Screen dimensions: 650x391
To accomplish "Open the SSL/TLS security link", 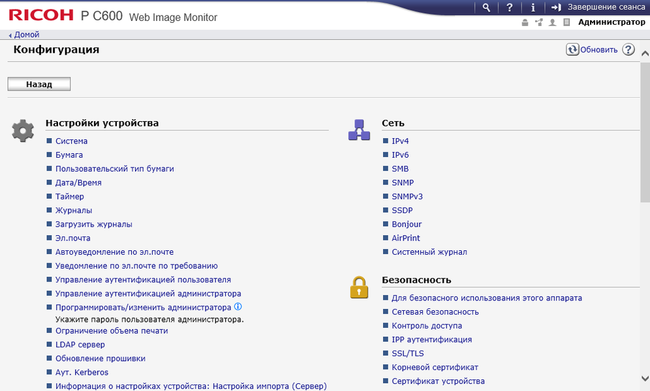I will 408,353.
